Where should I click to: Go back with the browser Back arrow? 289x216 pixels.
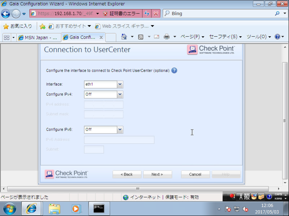[x=5, y=14]
